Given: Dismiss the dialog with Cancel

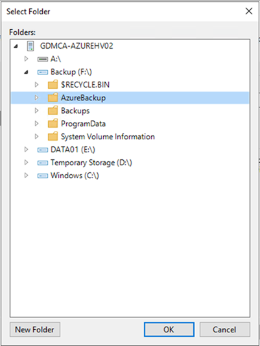Looking at the screenshot, I should tap(224, 329).
